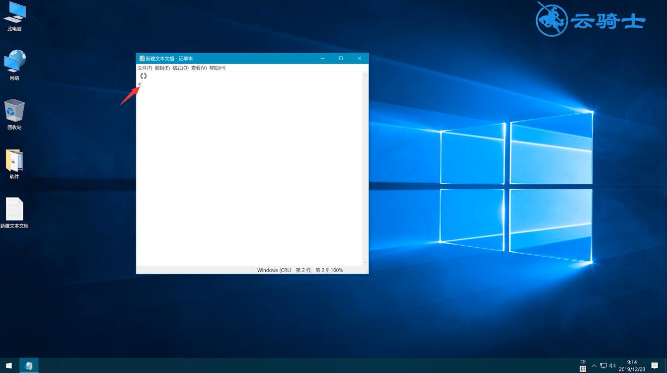Click the Notepad vertical scrollbar up arrow
This screenshot has width=667, height=373.
pyautogui.click(x=366, y=75)
